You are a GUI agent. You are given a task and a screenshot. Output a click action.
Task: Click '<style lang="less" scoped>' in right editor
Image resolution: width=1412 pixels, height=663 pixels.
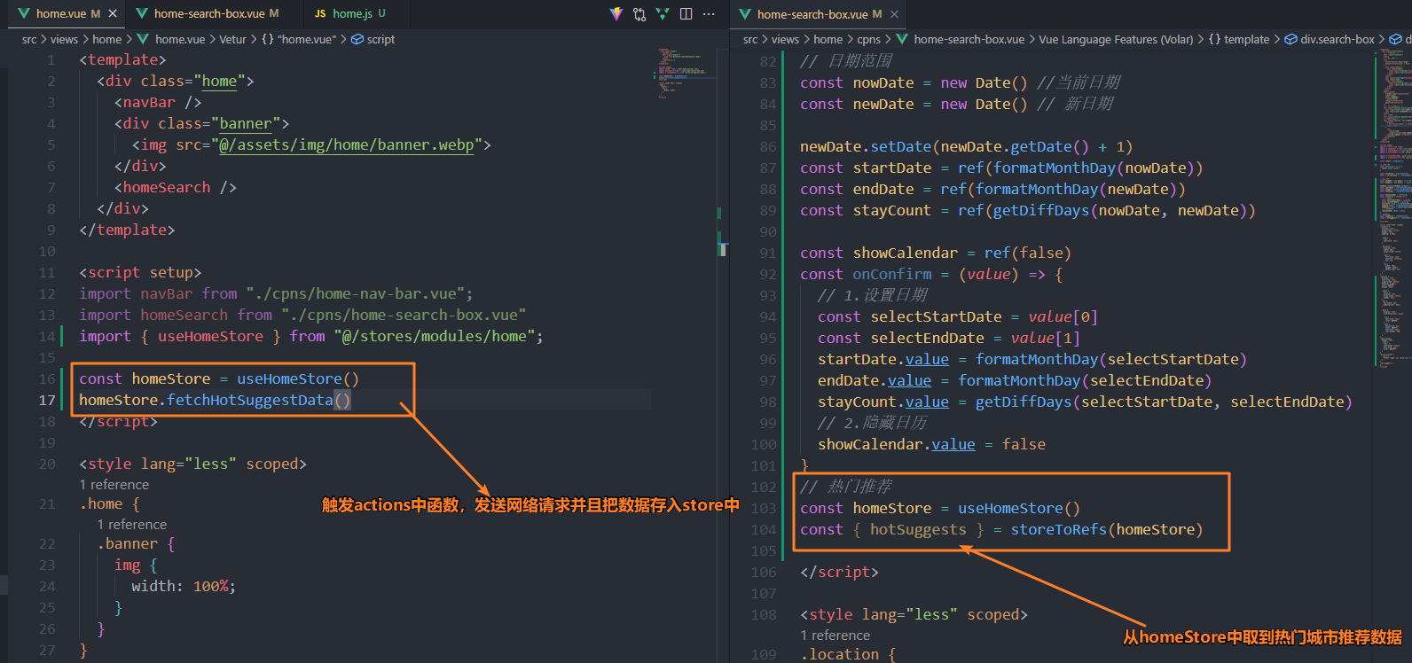pyautogui.click(x=914, y=614)
